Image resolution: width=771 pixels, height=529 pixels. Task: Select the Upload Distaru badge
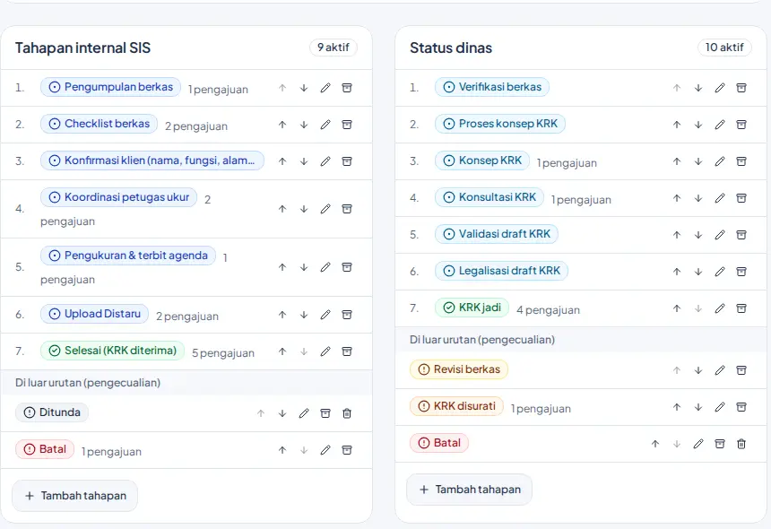tap(94, 314)
